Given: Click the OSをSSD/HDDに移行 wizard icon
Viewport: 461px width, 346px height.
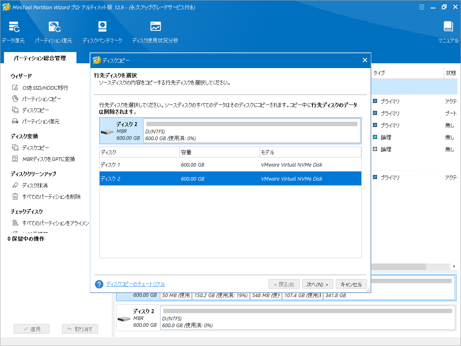Looking at the screenshot, I should (x=15, y=88).
